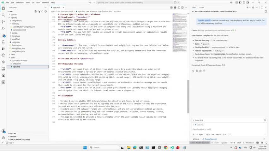Open the Terminal menu
269x151 pixels.
(x=45, y=3)
